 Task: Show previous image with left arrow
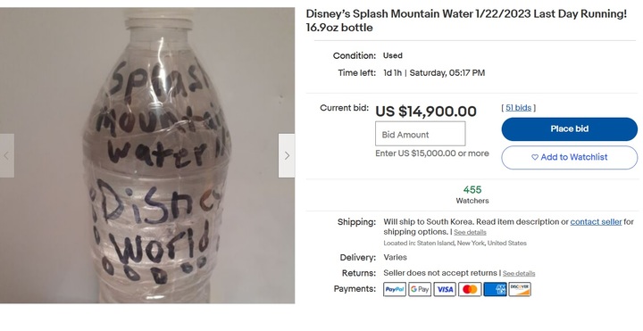pyautogui.click(x=6, y=155)
